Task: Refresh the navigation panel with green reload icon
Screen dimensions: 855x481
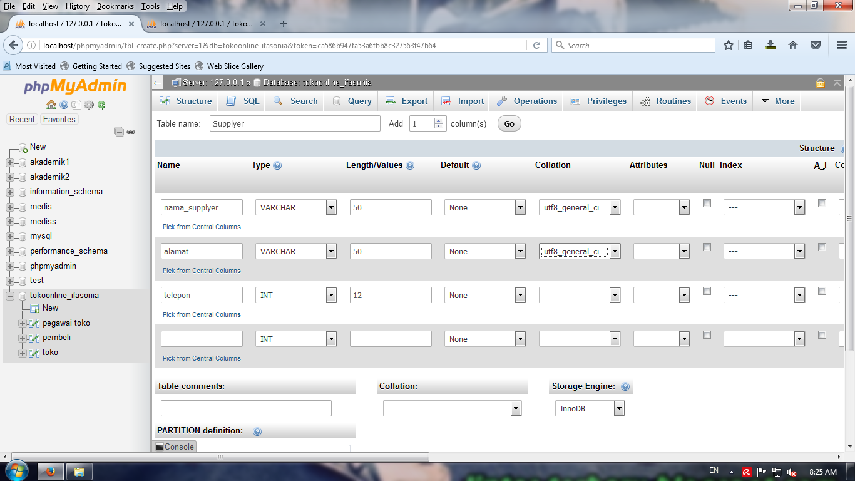Action: (x=101, y=104)
